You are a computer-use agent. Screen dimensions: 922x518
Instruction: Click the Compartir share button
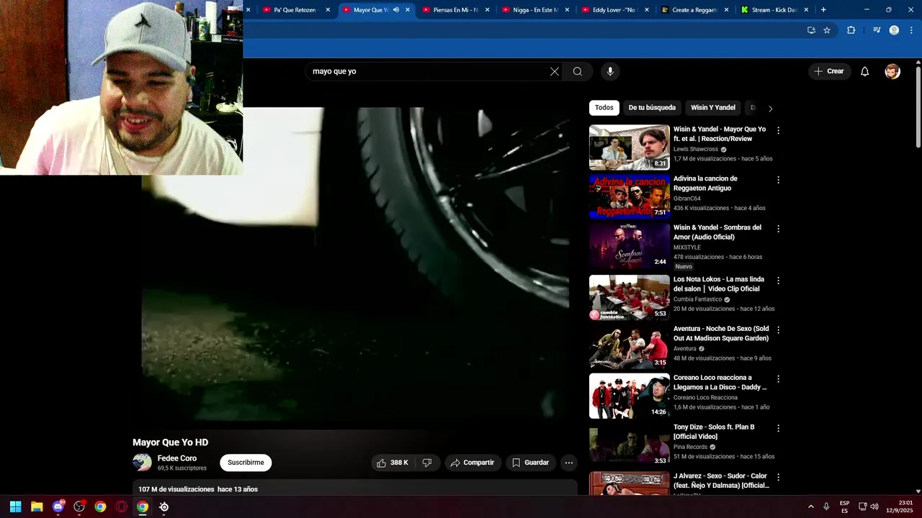click(x=473, y=463)
